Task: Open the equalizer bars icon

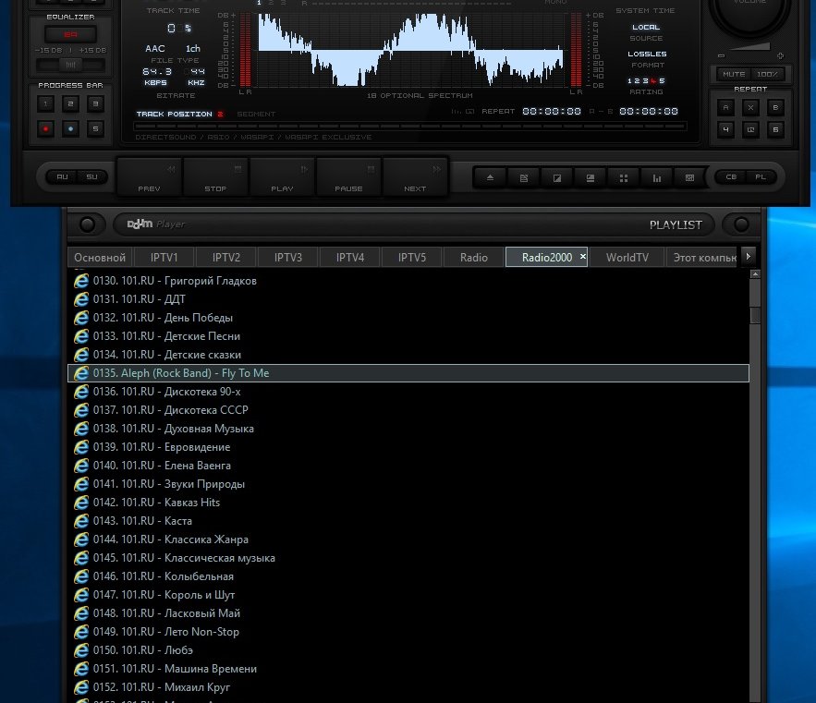Action: point(657,178)
